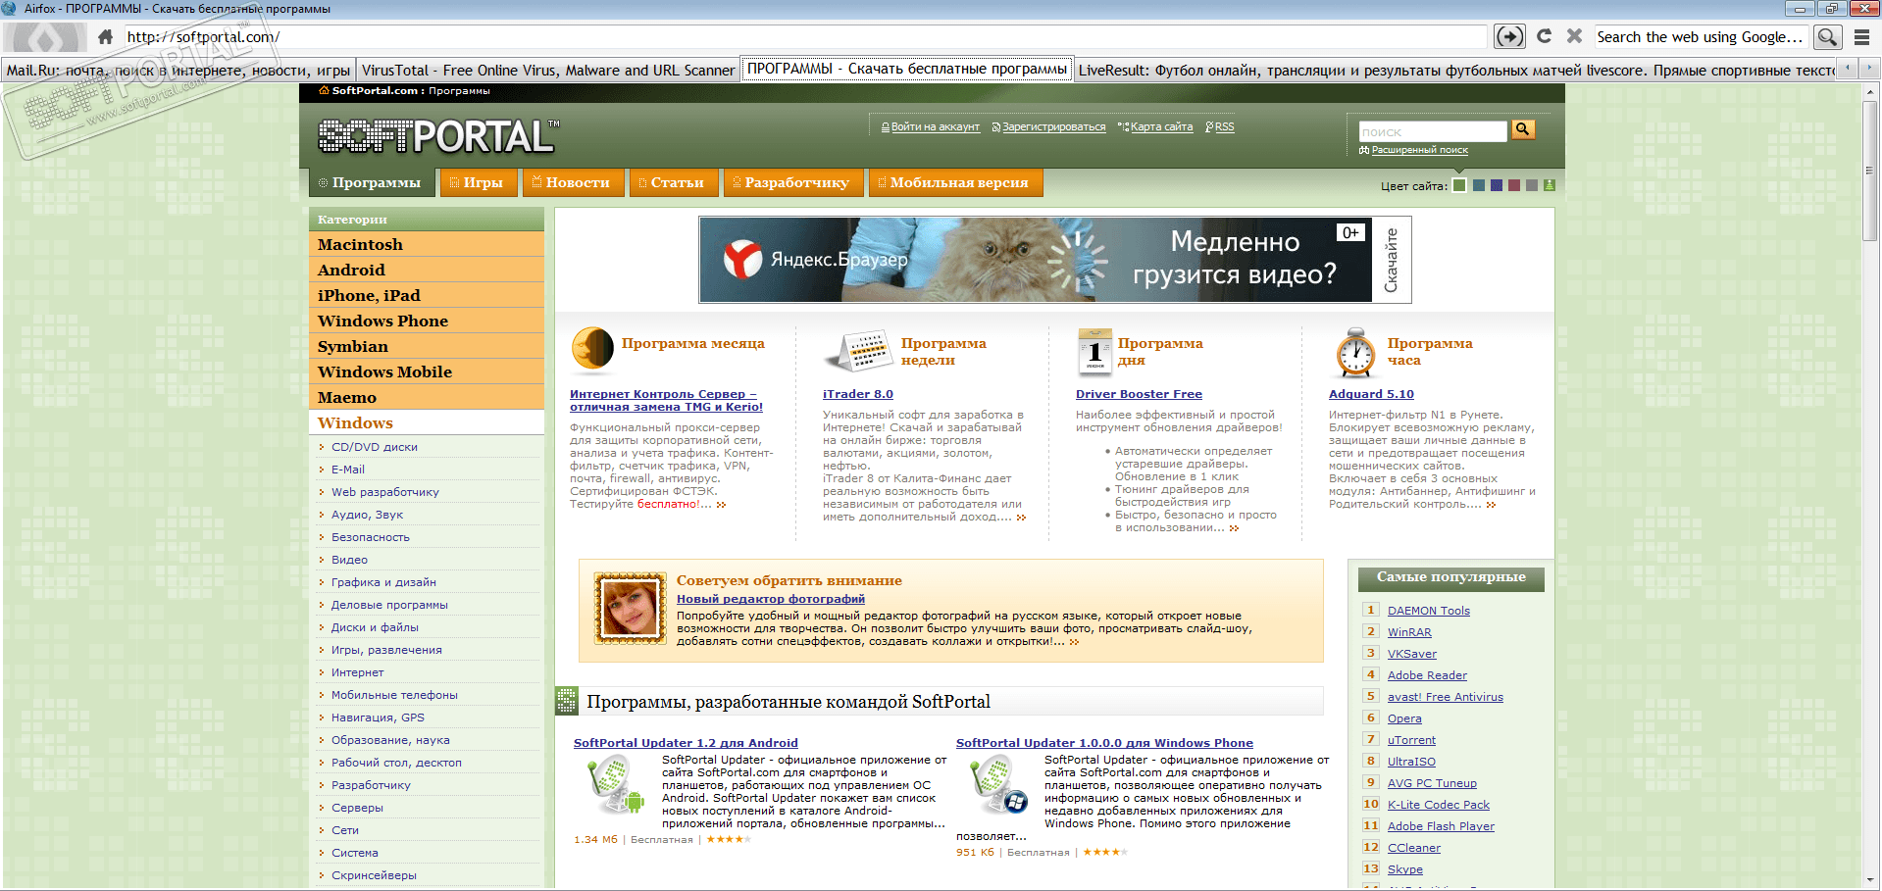The height and width of the screenshot is (891, 1882).
Task: Open the WinRAR popular link
Action: (1409, 632)
